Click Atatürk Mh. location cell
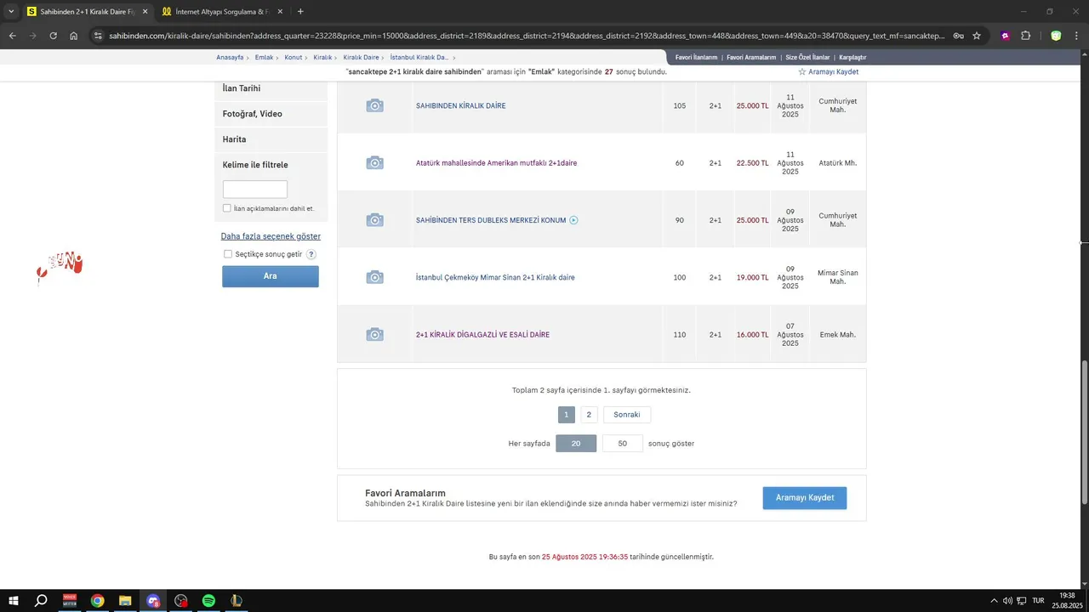 tap(838, 163)
